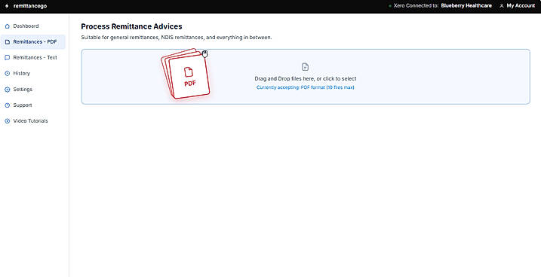541x277 pixels.
Task: Click 'Drag and Drop files here' upload text
Action: coord(306,79)
